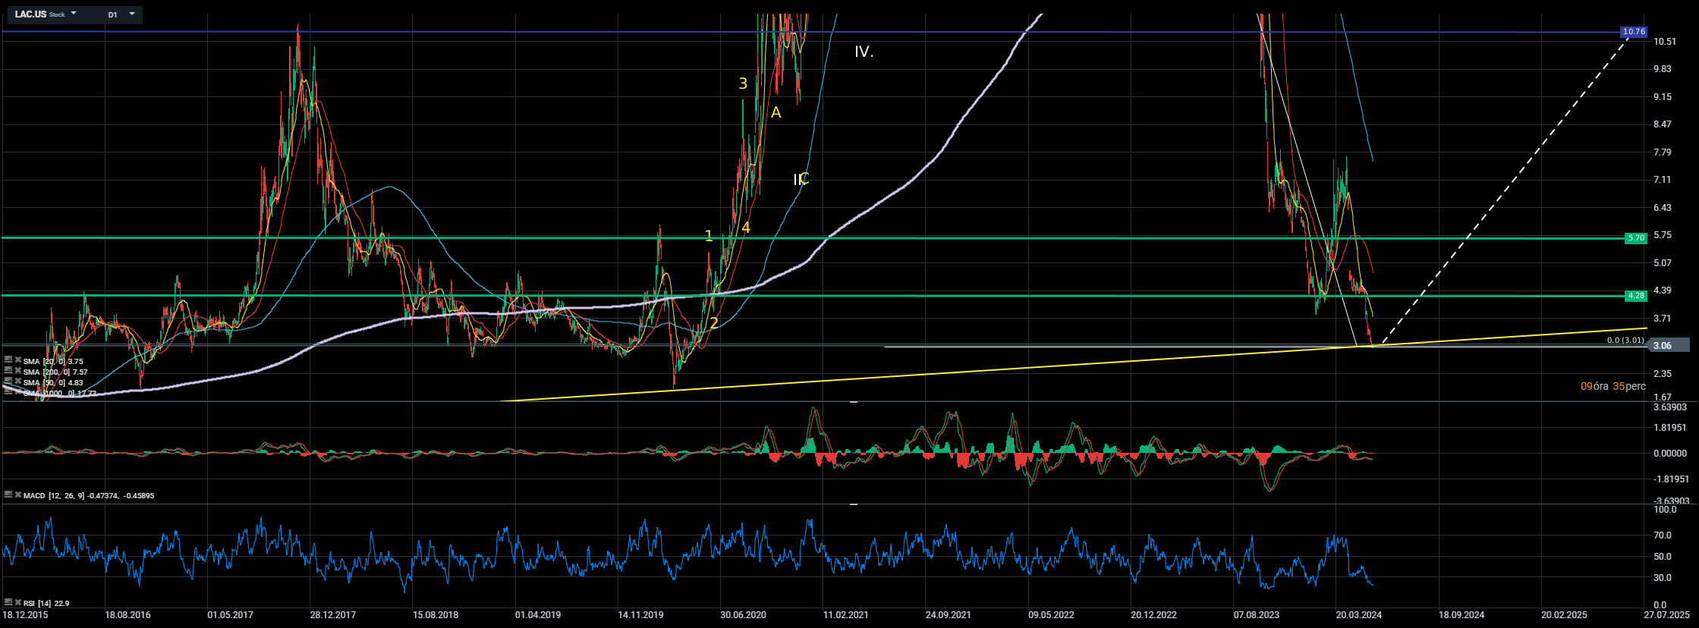Expand the LAC.US symbol dropdown
1699x628 pixels.
tap(74, 14)
